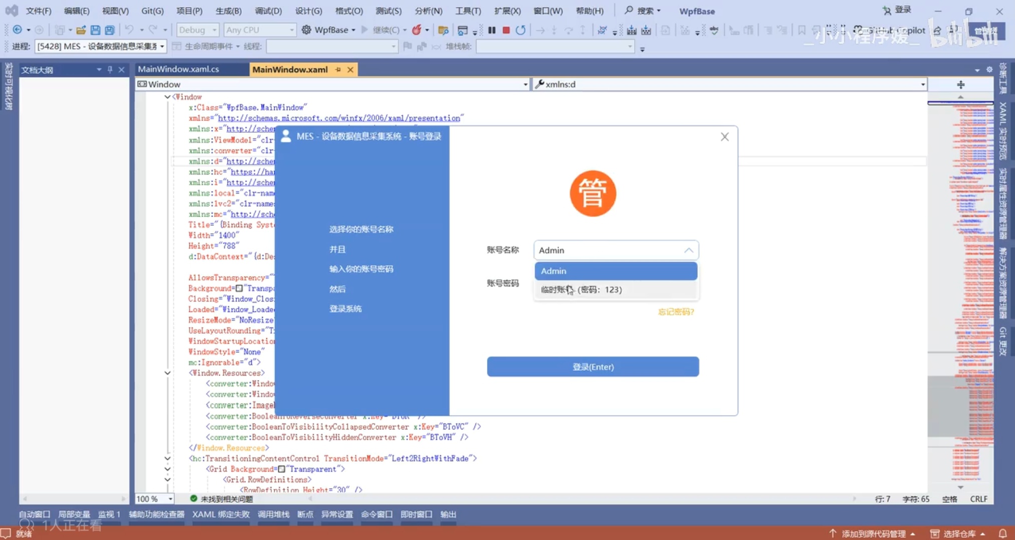
Task: Pause debugging with the Pause icon
Action: pyautogui.click(x=492, y=30)
